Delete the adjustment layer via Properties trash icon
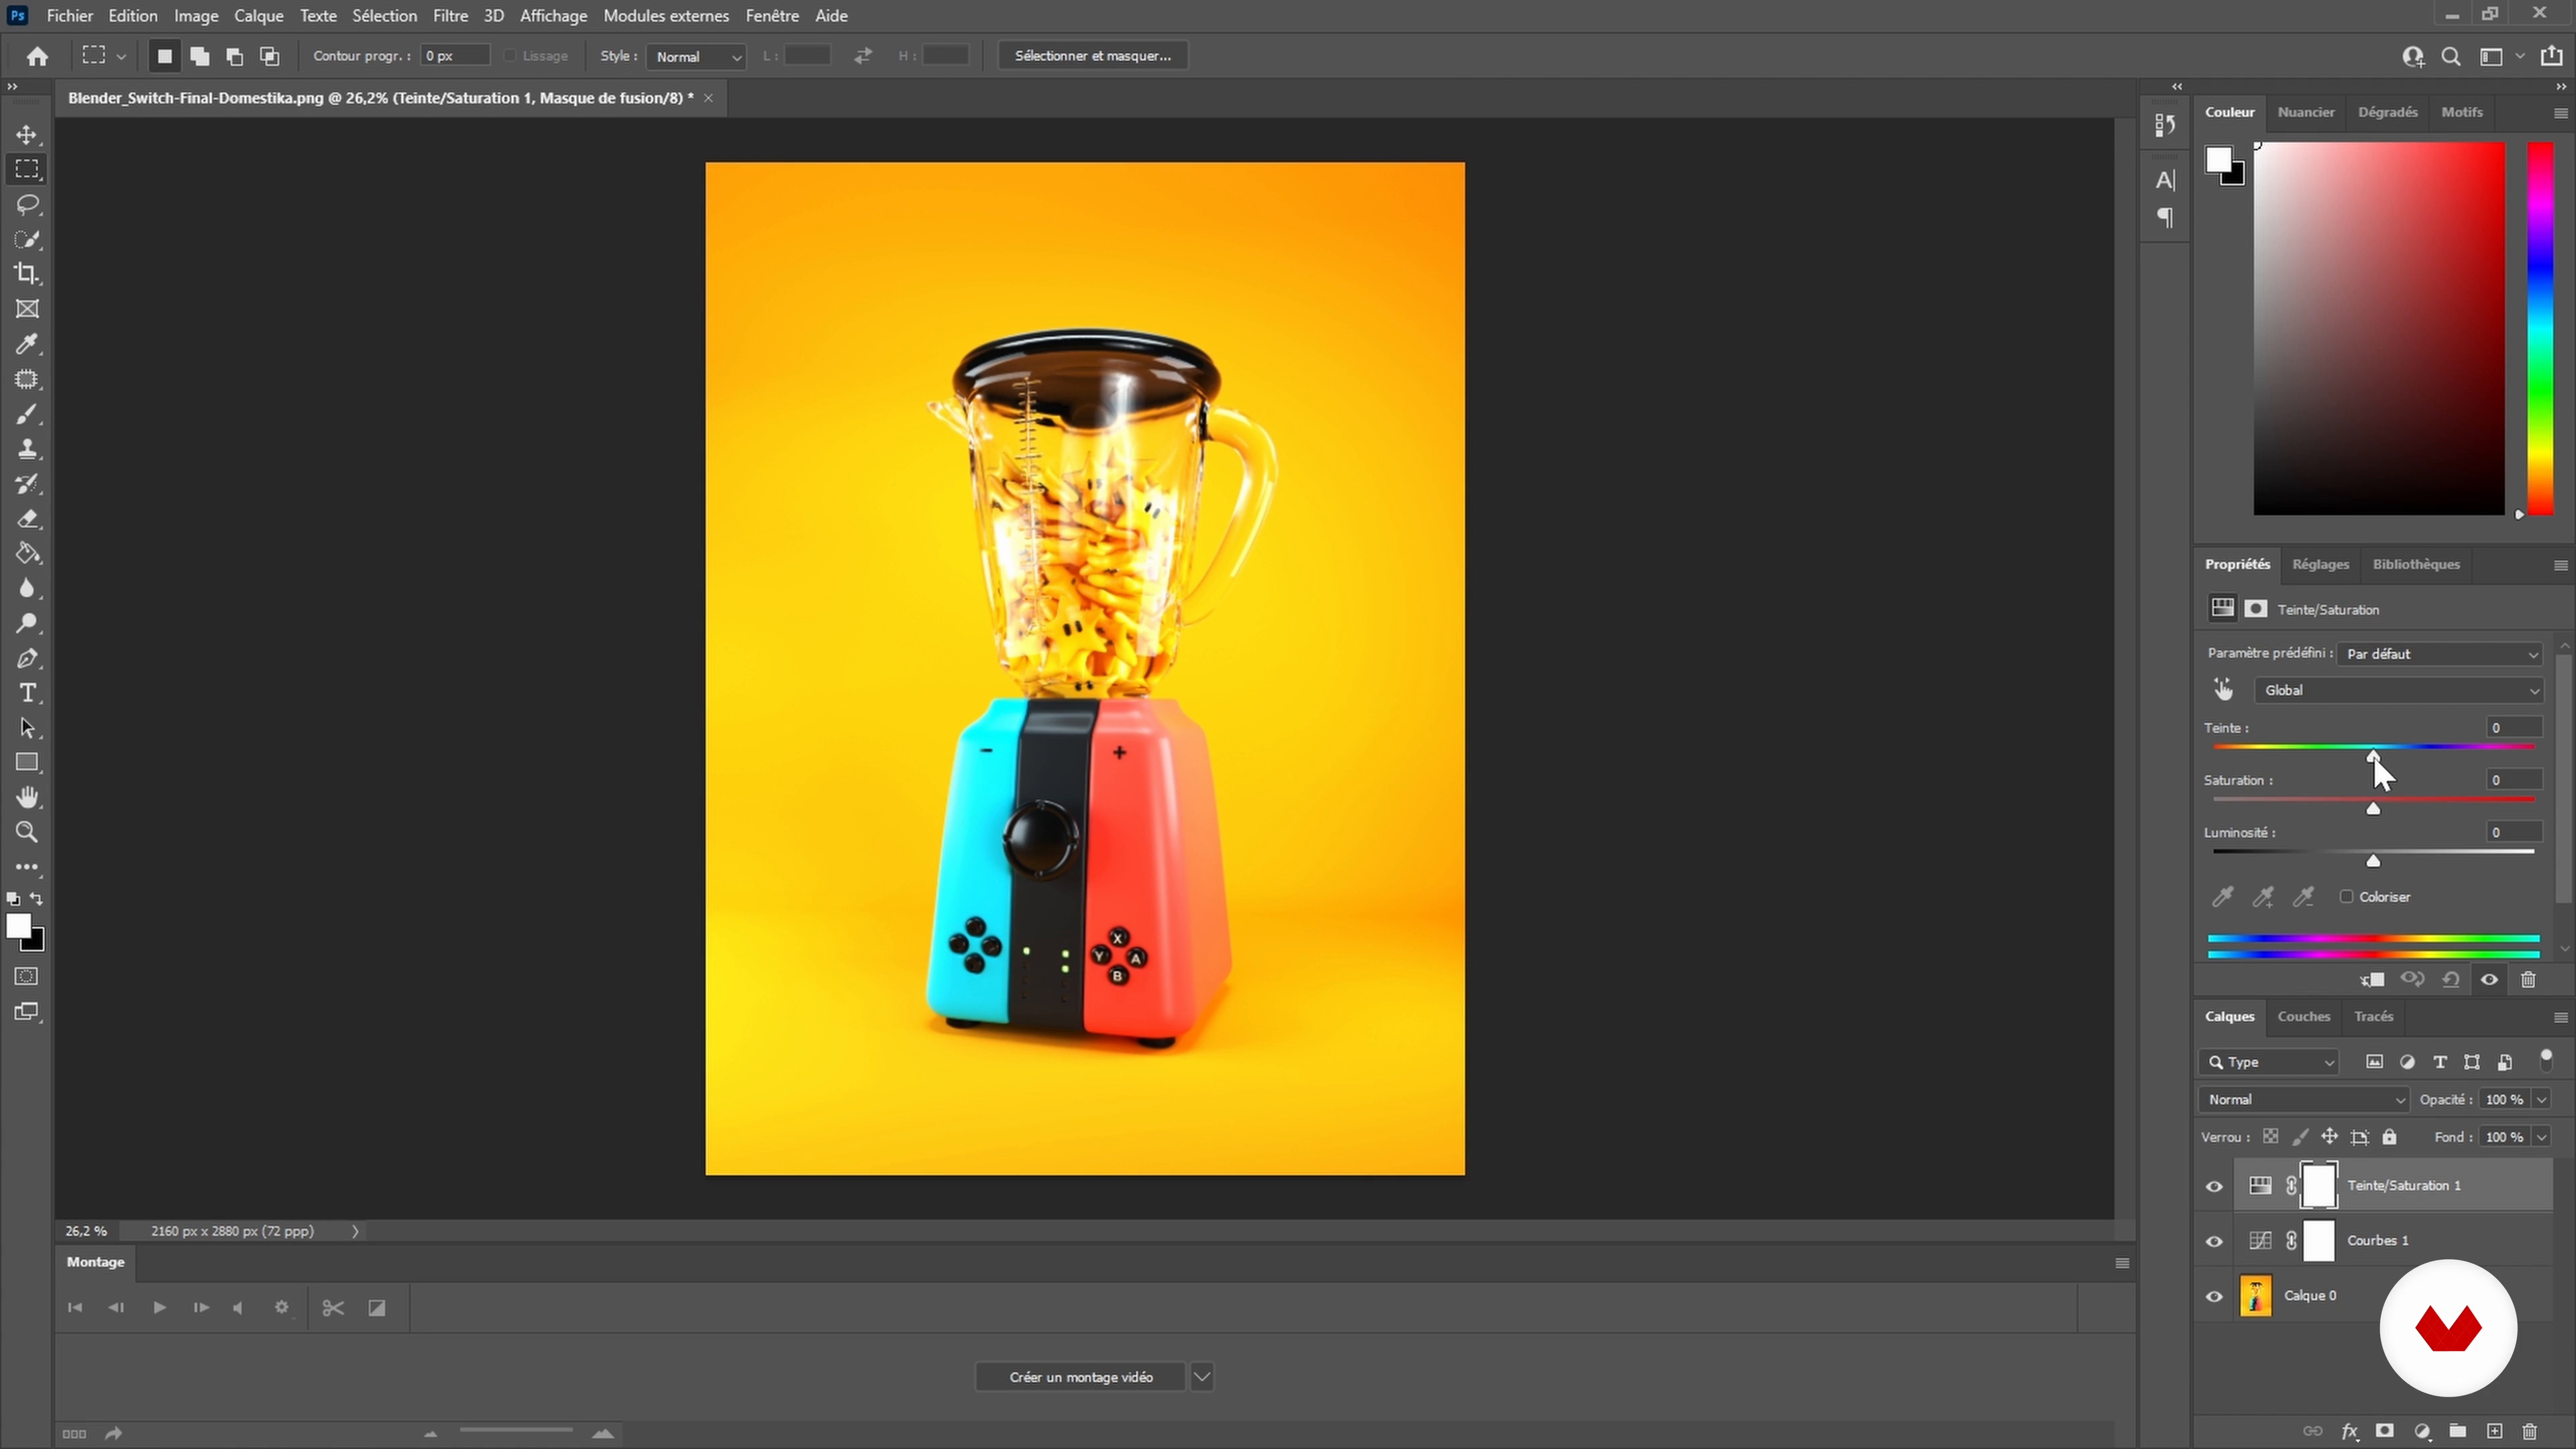The width and height of the screenshot is (2576, 1449). [2528, 980]
